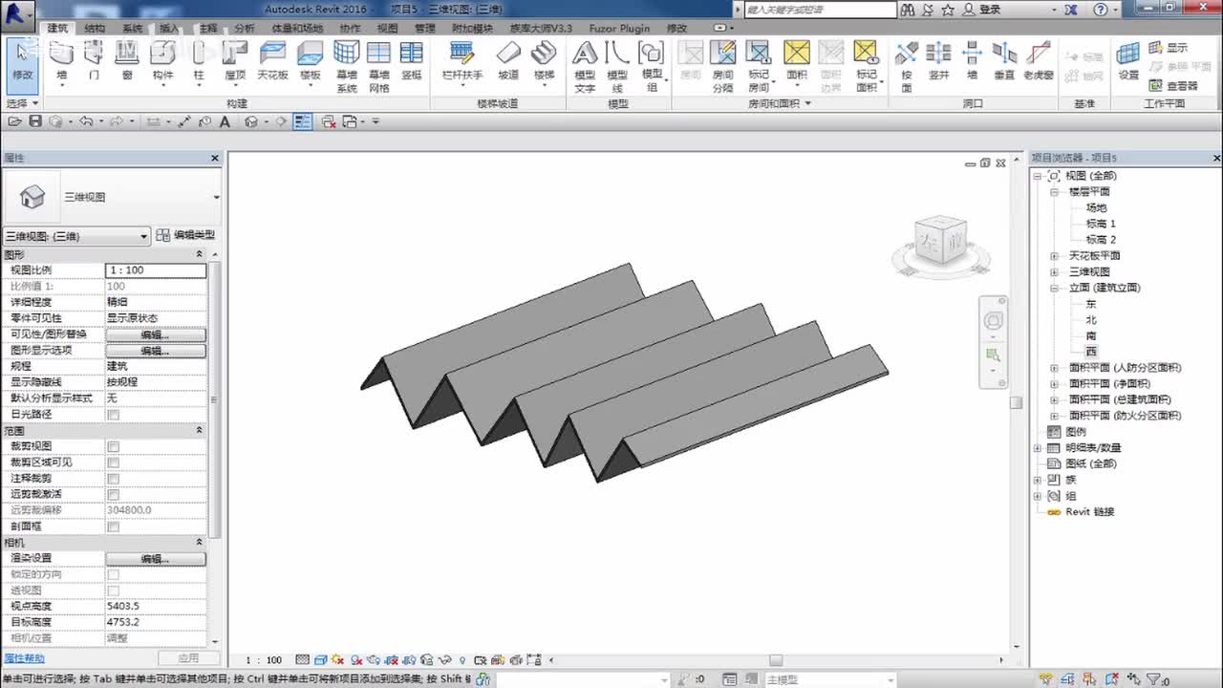Open the 三维视图: (三维) view selector dropdown
Screen dimensions: 1223x688
point(76,236)
